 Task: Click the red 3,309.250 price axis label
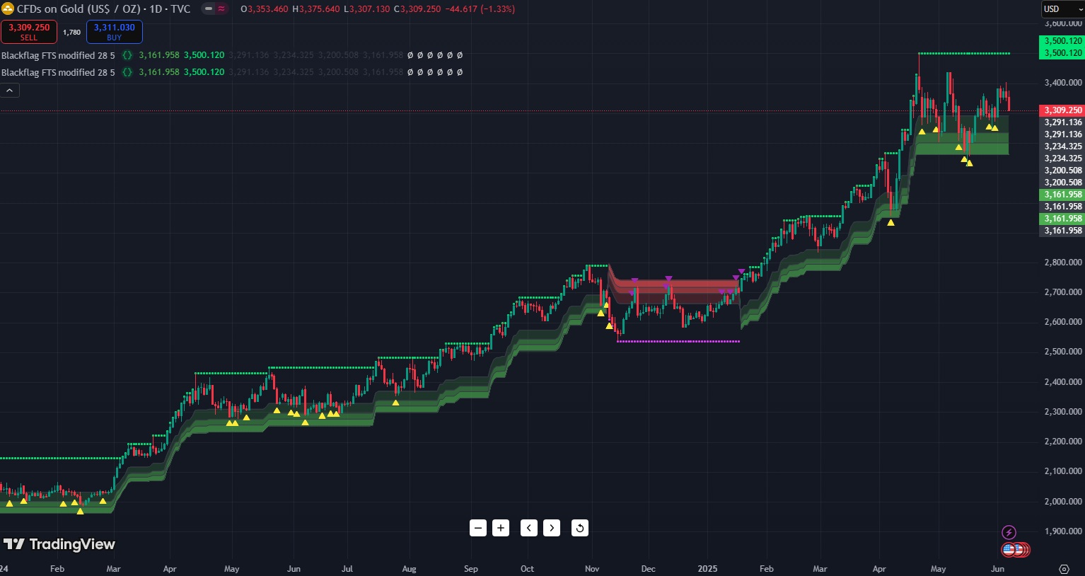tap(1062, 110)
